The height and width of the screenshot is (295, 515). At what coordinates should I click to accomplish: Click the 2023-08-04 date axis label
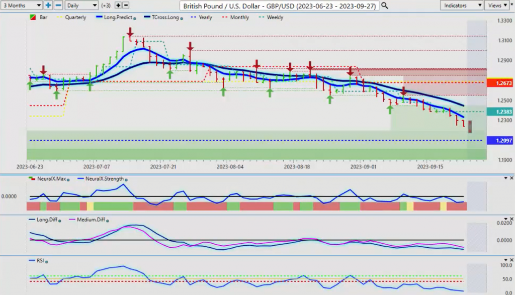pyautogui.click(x=230, y=167)
